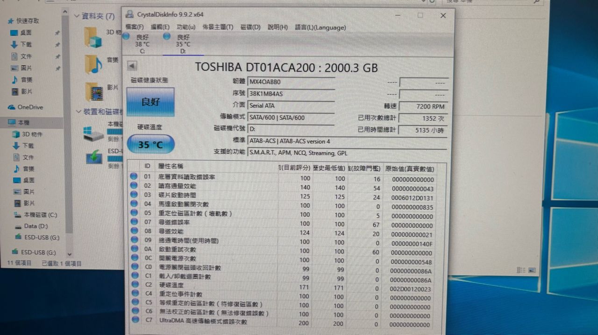Open the 佈景主題(T) menu

[218, 27]
